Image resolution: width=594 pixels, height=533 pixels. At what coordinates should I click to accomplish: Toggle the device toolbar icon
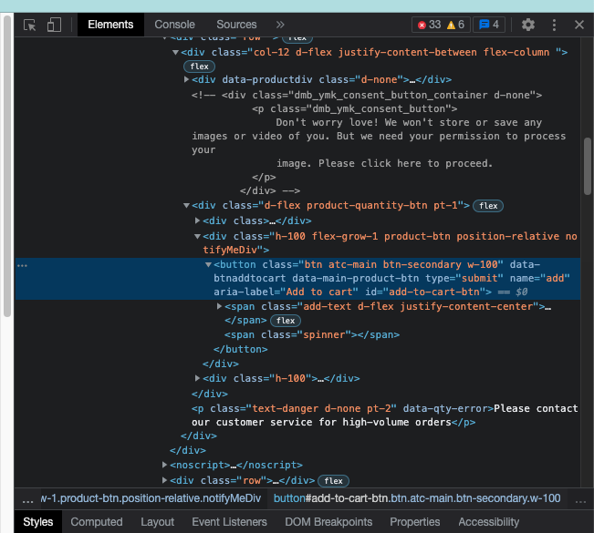54,26
